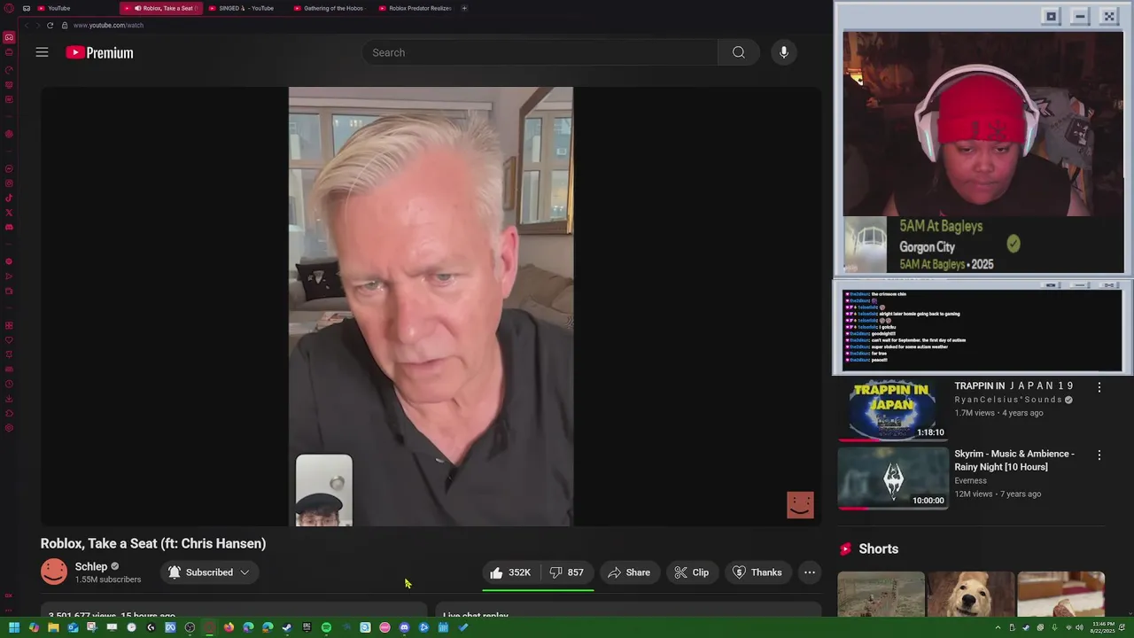
Task: Click Skyrim - Music & Ambience title
Action: 1014,460
